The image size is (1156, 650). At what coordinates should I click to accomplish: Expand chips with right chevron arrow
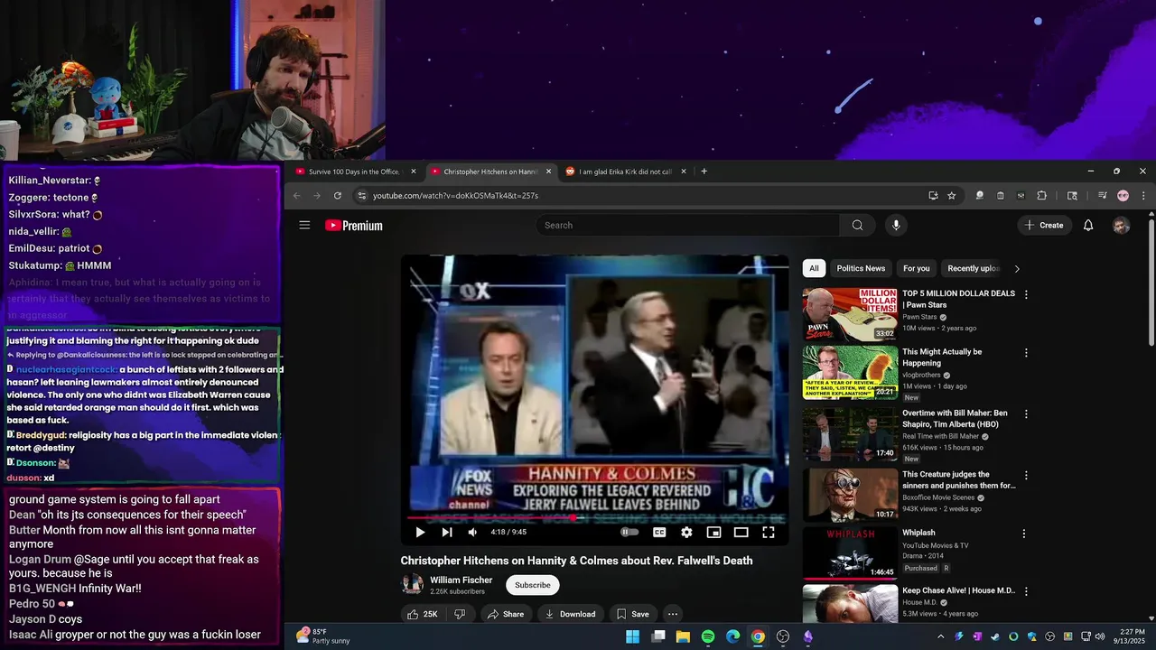pyautogui.click(x=1017, y=268)
